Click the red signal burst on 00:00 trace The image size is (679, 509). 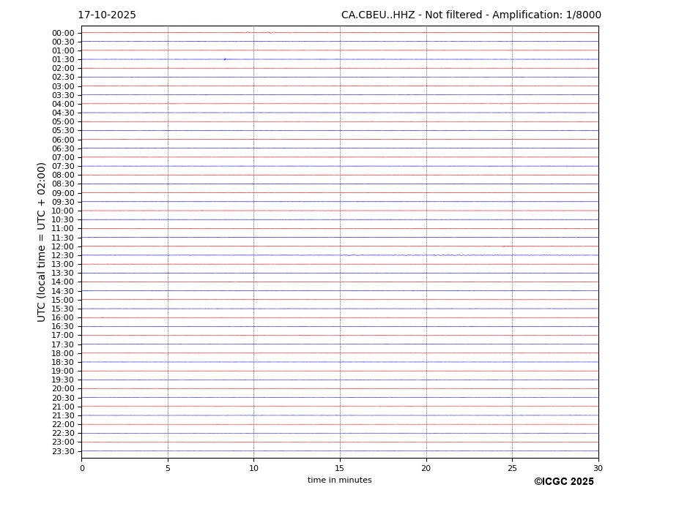(270, 32)
